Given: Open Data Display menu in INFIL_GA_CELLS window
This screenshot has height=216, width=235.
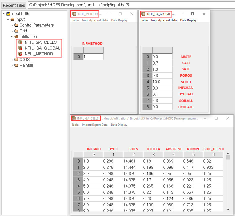Looking at the screenshot, I should pos(119,125).
